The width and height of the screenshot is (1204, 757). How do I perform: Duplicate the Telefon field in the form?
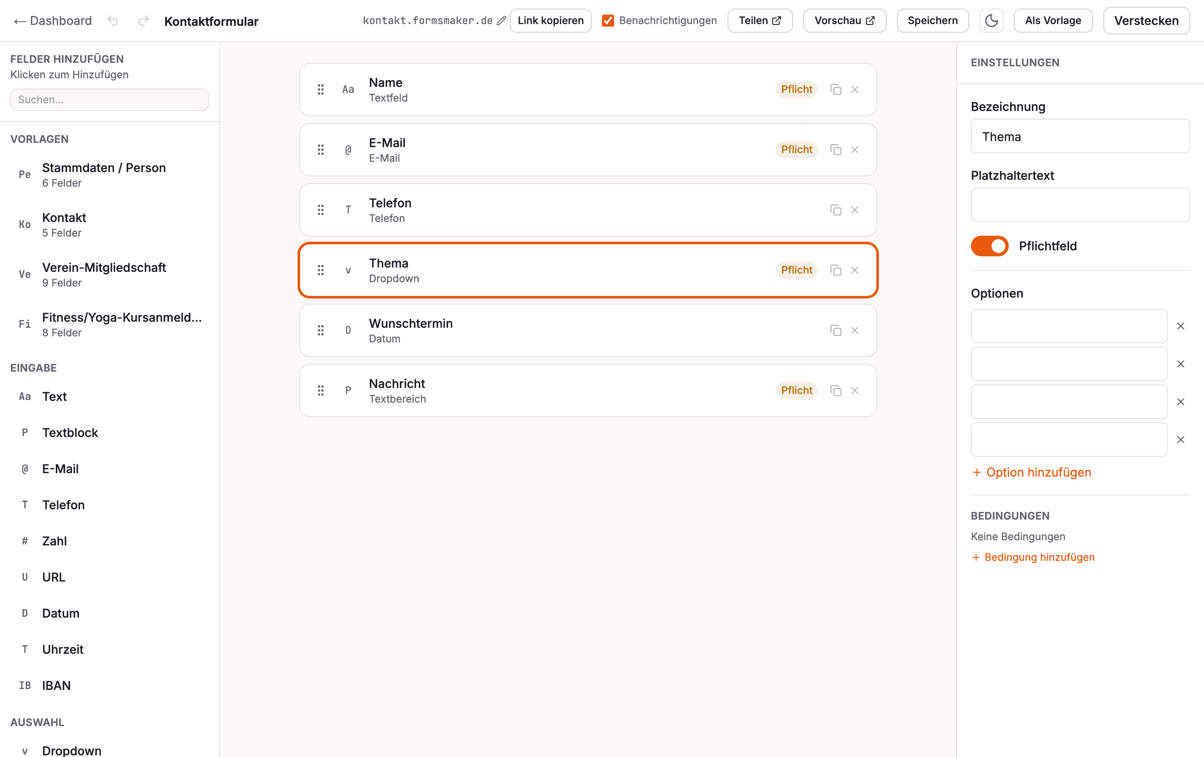pyautogui.click(x=835, y=210)
